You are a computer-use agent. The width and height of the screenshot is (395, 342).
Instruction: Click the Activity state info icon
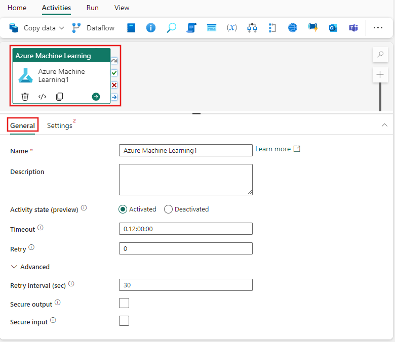point(84,208)
